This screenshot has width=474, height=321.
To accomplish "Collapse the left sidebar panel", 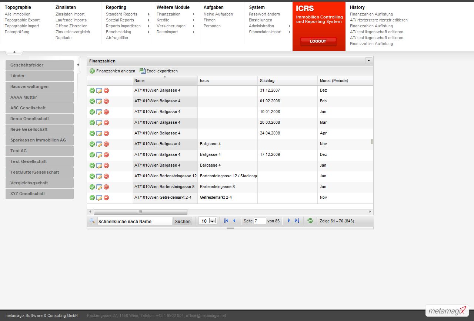I will pos(78,65).
